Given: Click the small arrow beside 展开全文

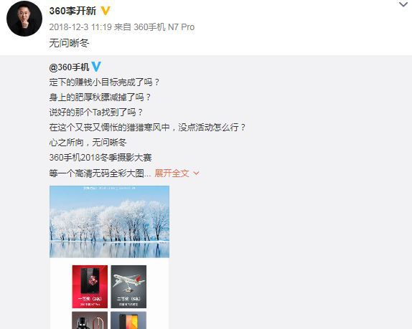Looking at the screenshot, I should click(196, 173).
